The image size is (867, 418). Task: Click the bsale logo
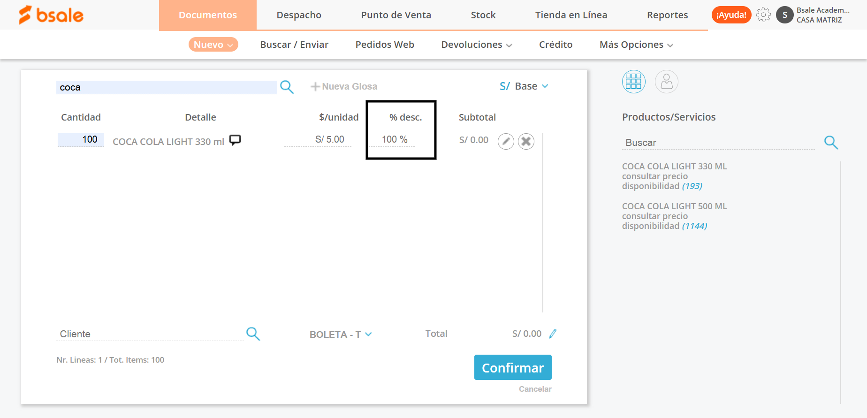pyautogui.click(x=51, y=15)
